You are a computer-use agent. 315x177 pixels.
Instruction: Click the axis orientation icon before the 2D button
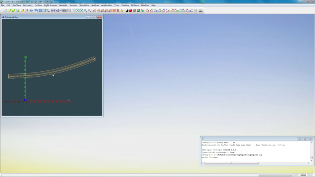click(x=192, y=10)
